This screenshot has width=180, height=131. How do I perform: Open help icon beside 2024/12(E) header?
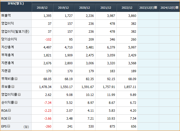point(177,8)
